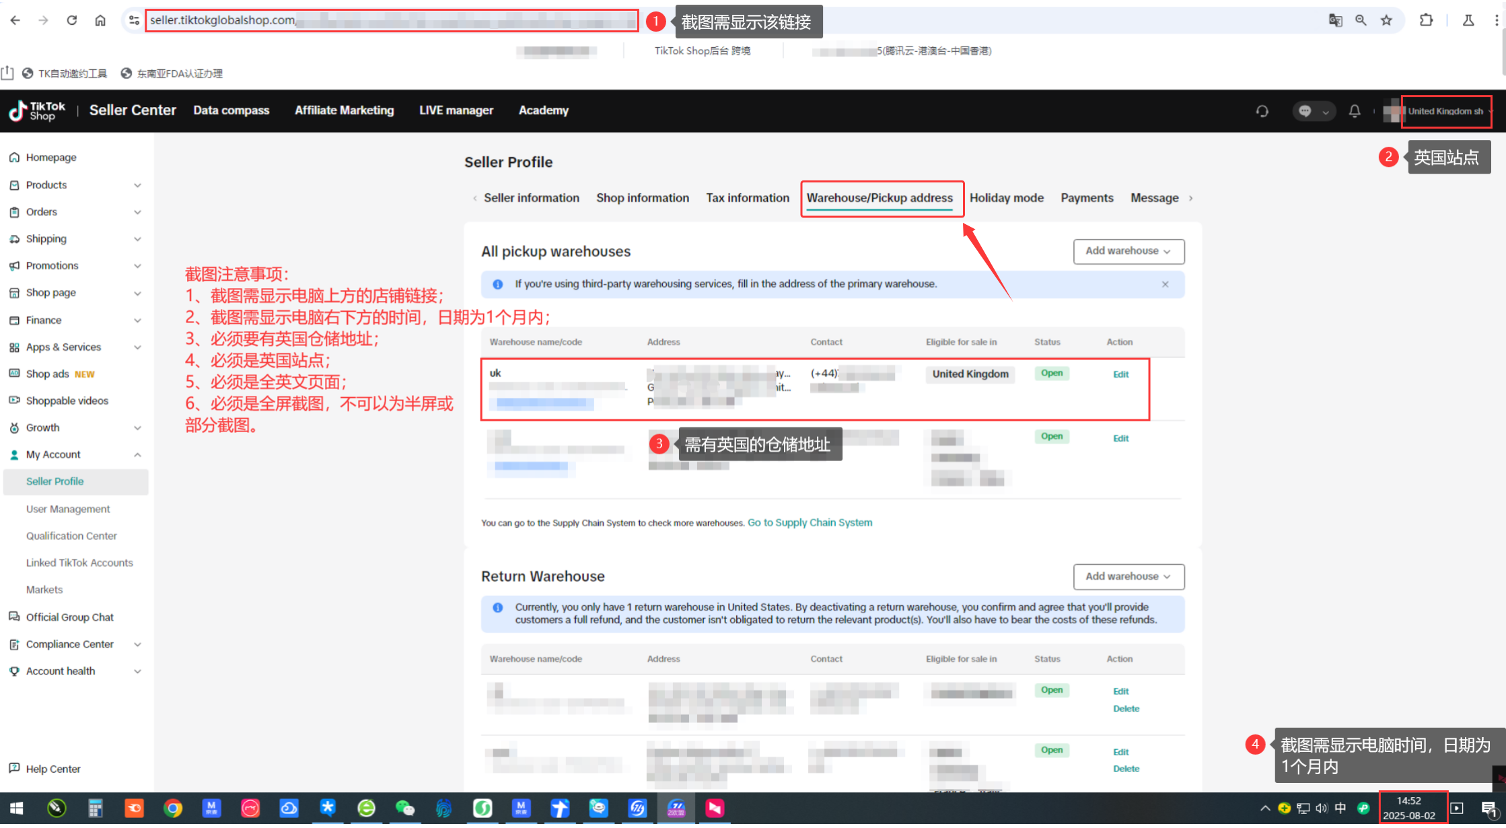Screen dimensions: 1506x828
Task: Switch to the Holiday mode tab
Action: pos(1006,198)
